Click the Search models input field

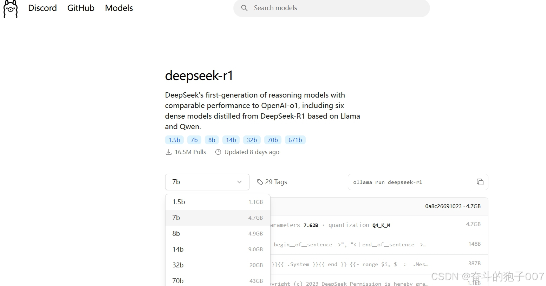click(x=331, y=8)
